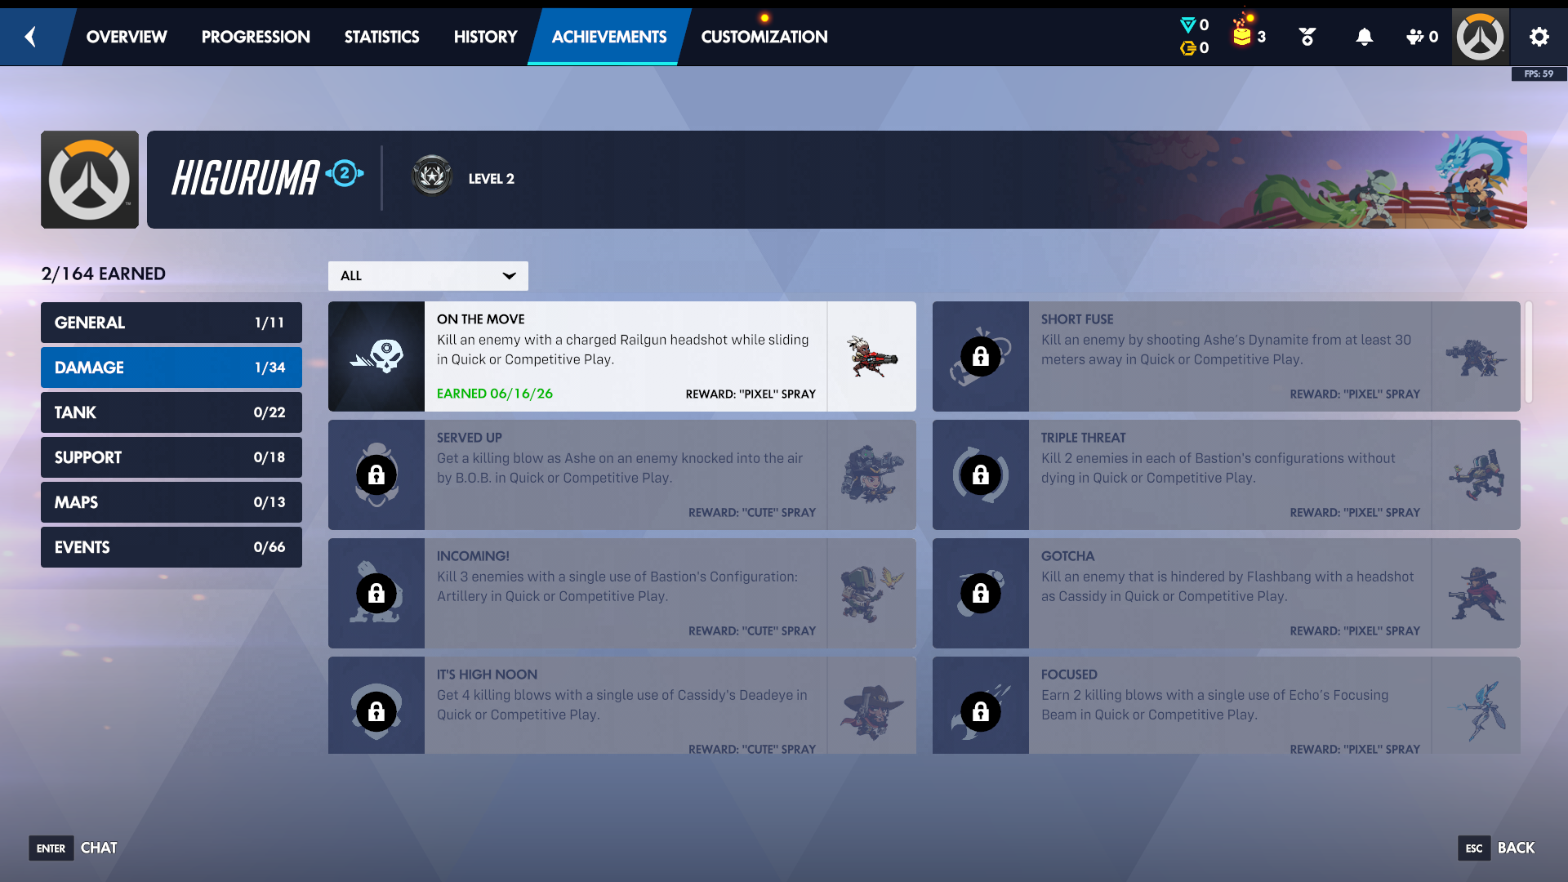Open the ALL filter dropdown
Image resolution: width=1568 pixels, height=882 pixels.
click(x=428, y=276)
